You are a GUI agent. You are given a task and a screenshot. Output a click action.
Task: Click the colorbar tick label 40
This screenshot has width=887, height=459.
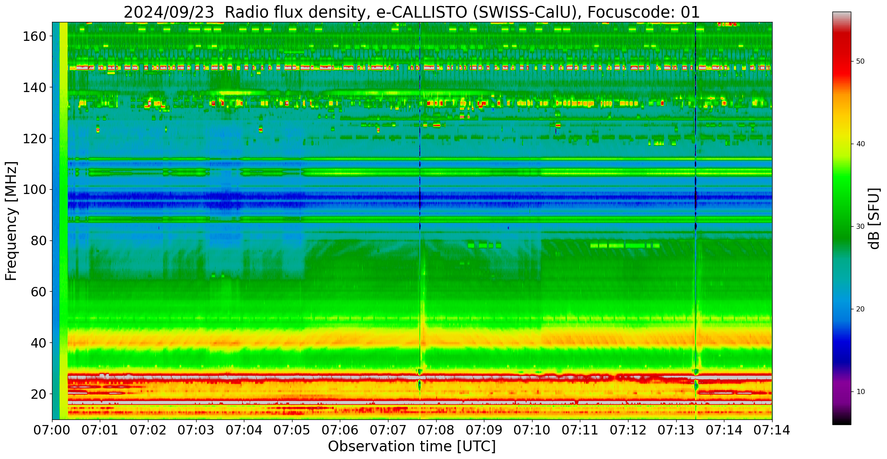tap(860, 144)
